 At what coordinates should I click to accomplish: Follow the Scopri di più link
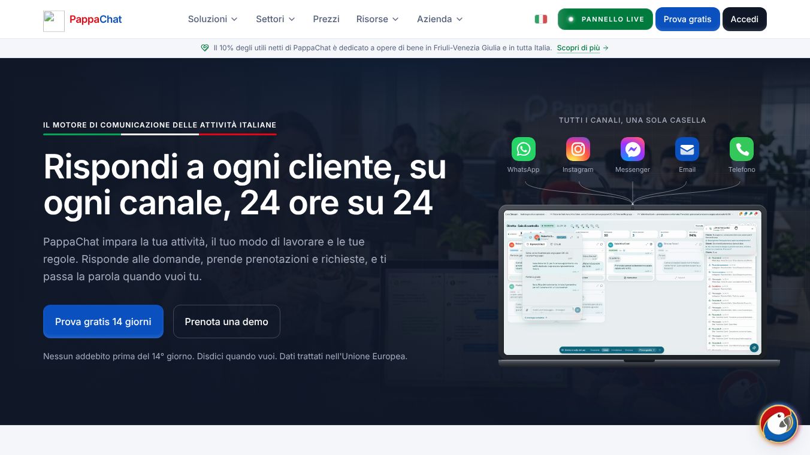pyautogui.click(x=582, y=48)
